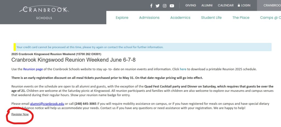Open the Cranbrook Instagram icon
This screenshot has width=281, height=127.
tap(165, 6)
